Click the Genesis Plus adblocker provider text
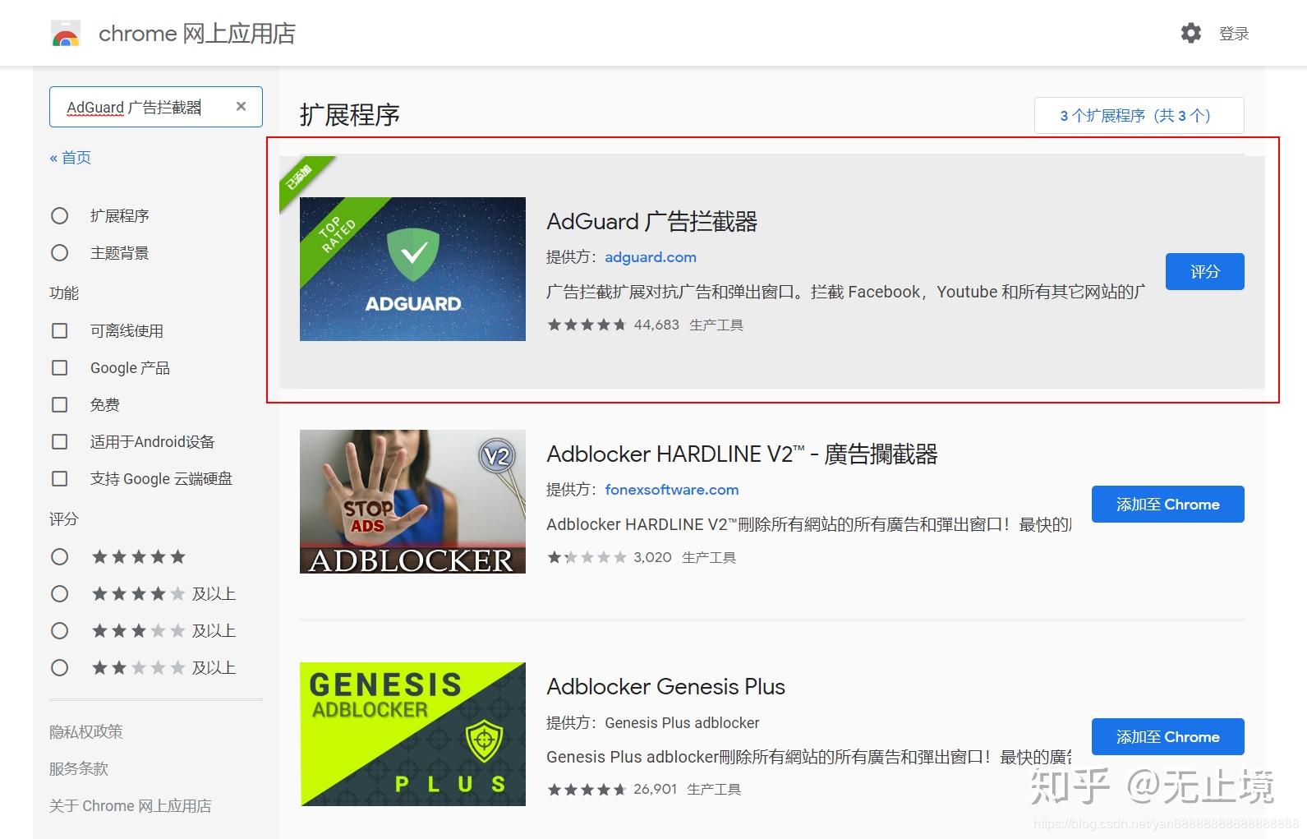The height and width of the screenshot is (839, 1307). (x=682, y=722)
